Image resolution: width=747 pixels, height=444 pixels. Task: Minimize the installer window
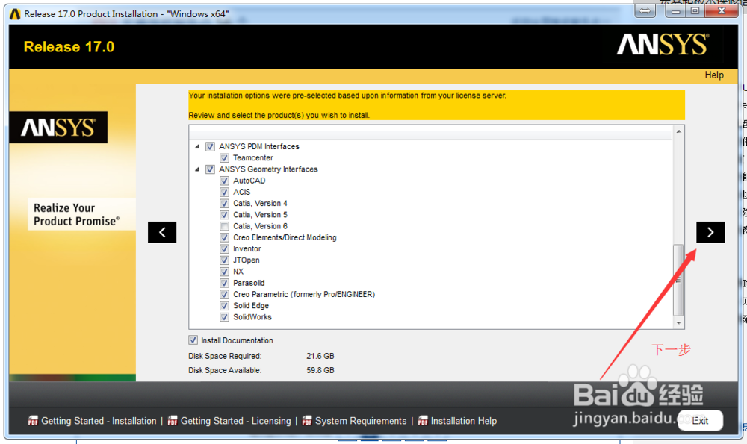pyautogui.click(x=675, y=10)
